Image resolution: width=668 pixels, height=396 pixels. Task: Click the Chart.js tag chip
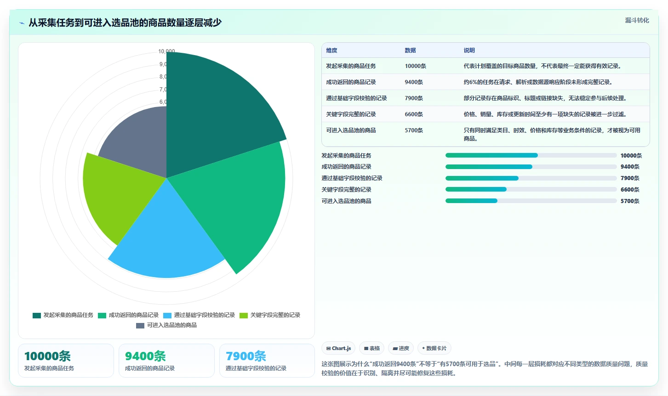coord(338,348)
